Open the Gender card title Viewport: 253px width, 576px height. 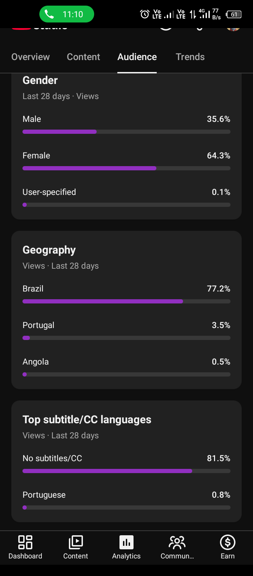tap(40, 80)
